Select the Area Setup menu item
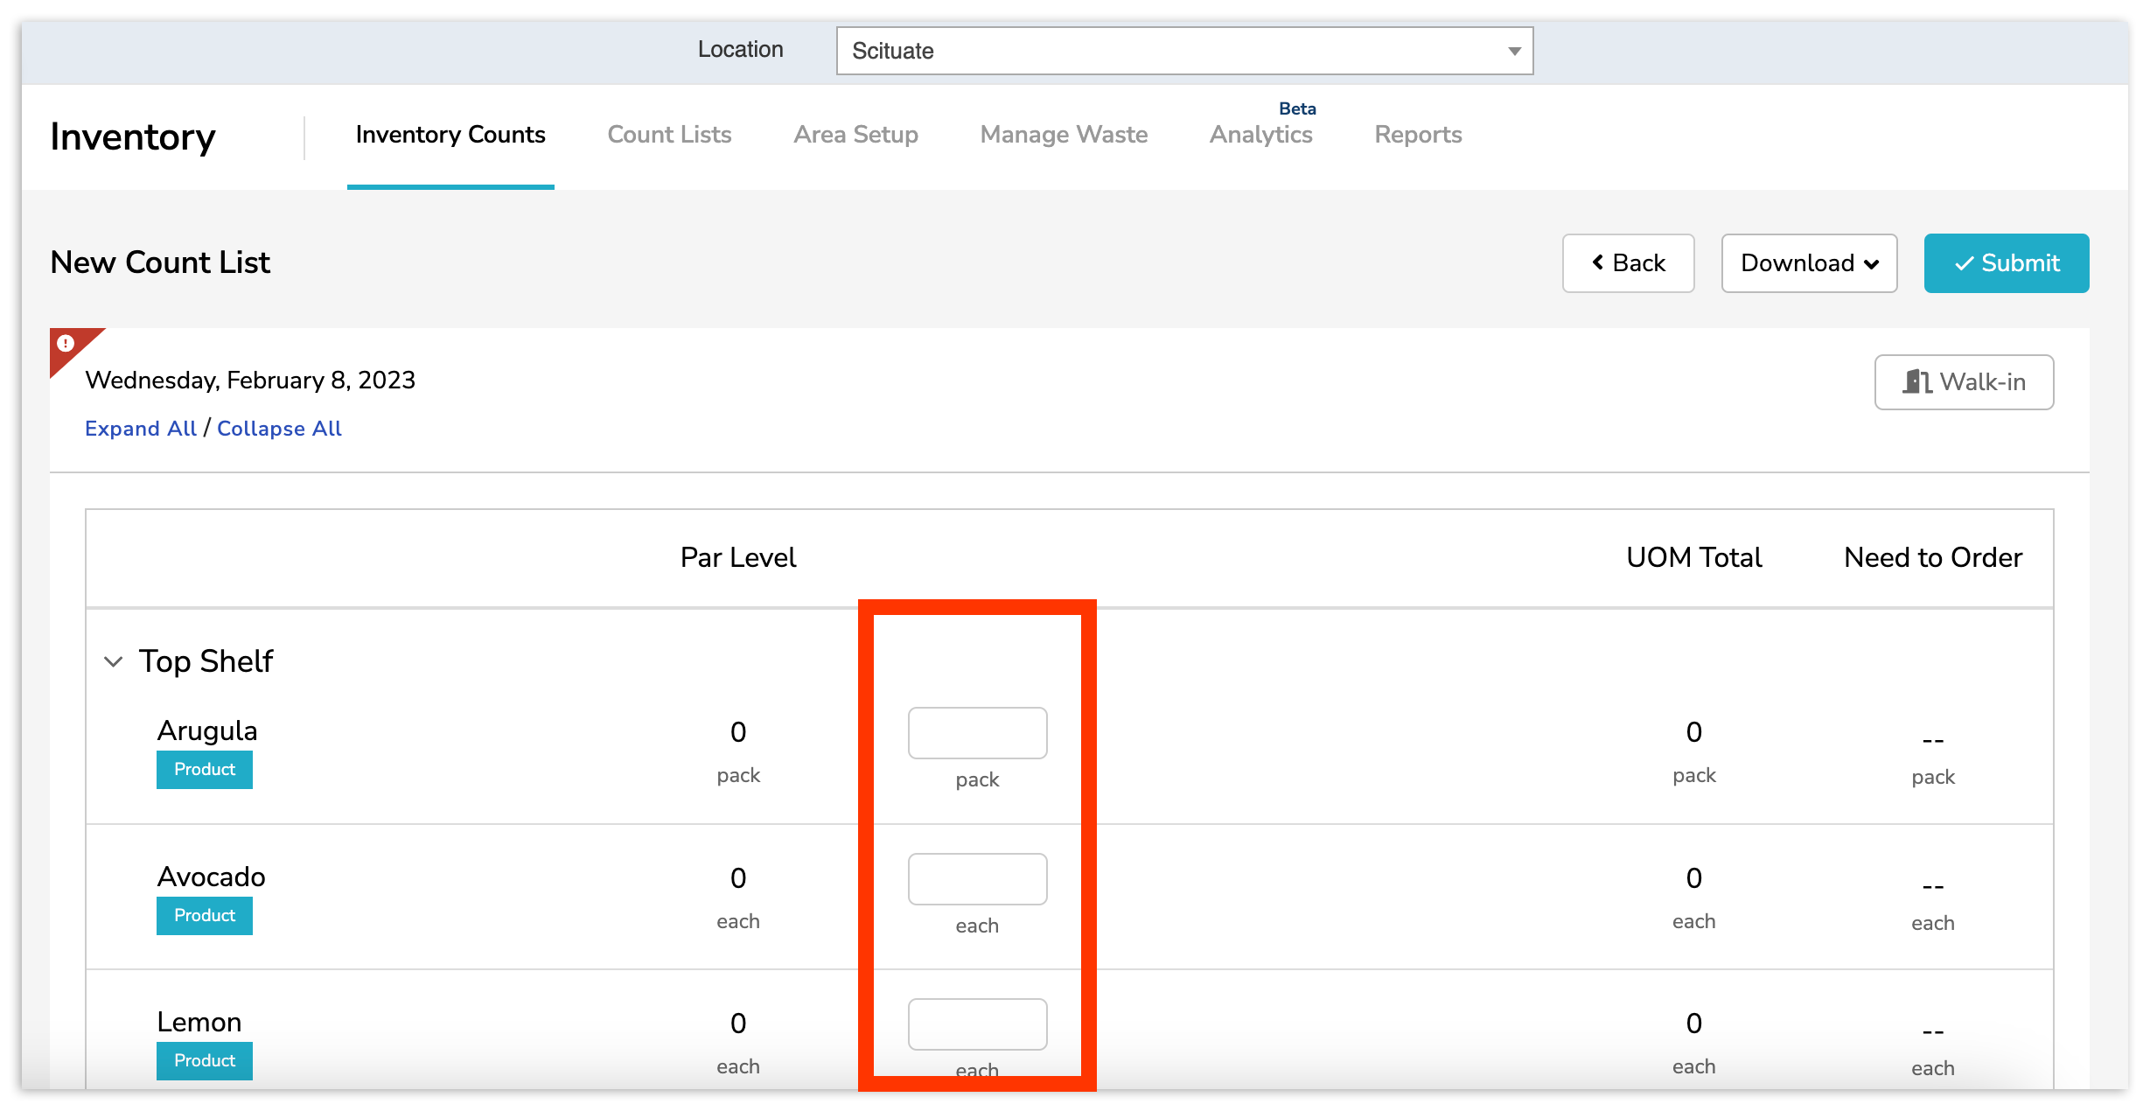 click(855, 135)
